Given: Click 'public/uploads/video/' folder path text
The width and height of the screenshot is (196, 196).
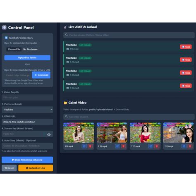Looking at the screenshot, I should (x=101, y=110).
